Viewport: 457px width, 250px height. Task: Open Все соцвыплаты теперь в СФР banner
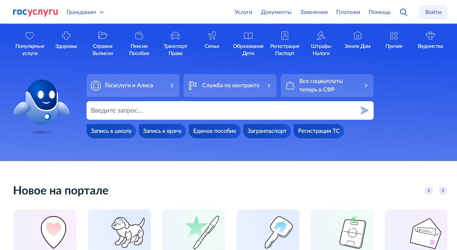click(327, 86)
